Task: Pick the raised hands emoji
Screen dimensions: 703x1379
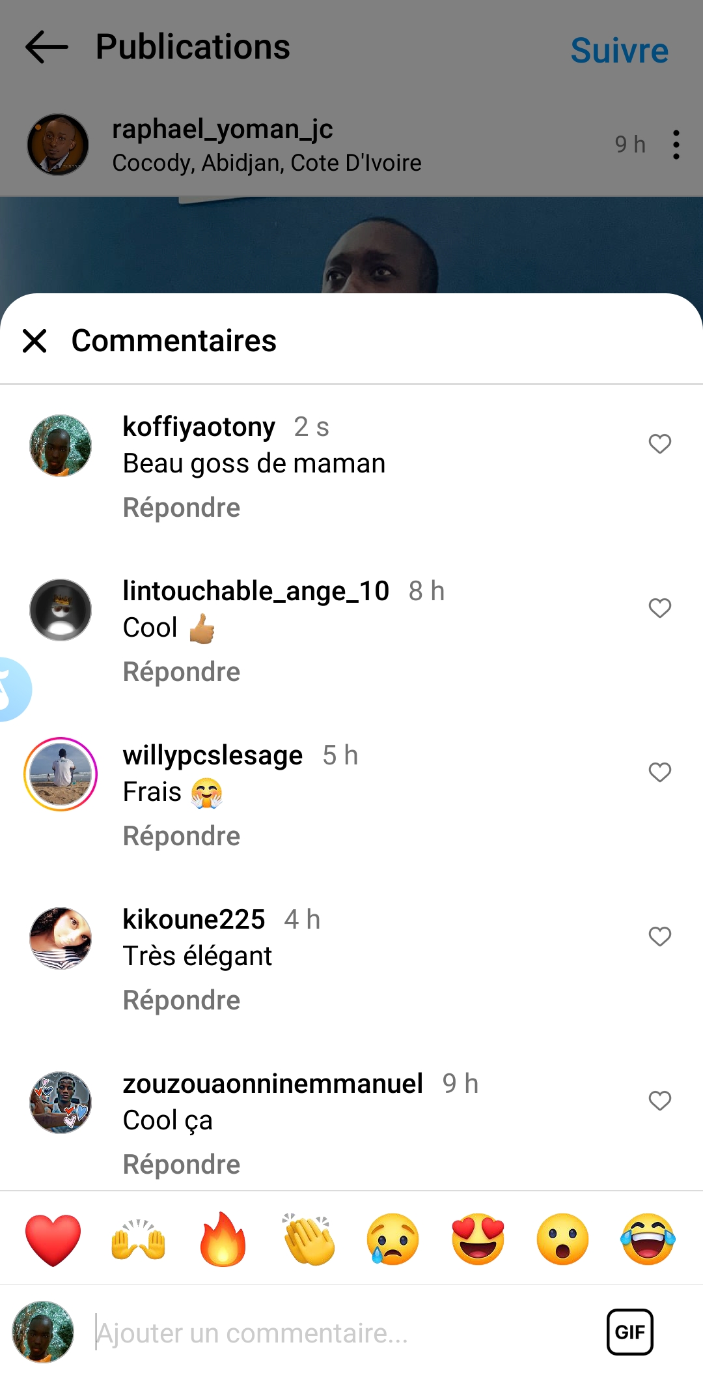Action: [x=138, y=1240]
